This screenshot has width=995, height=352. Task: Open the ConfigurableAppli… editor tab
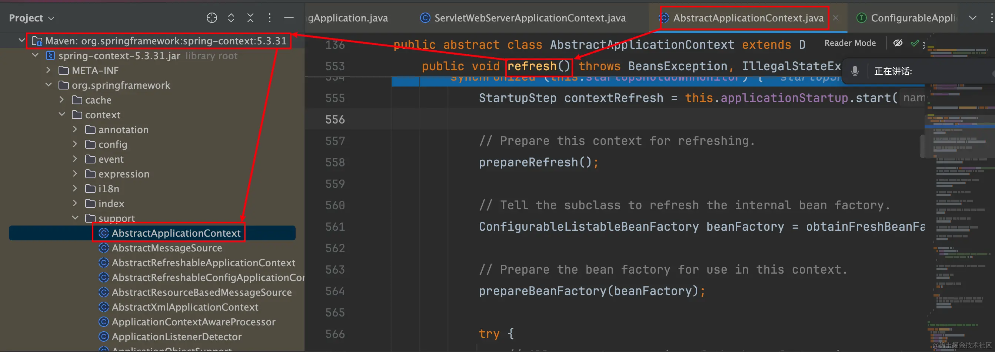pos(907,18)
